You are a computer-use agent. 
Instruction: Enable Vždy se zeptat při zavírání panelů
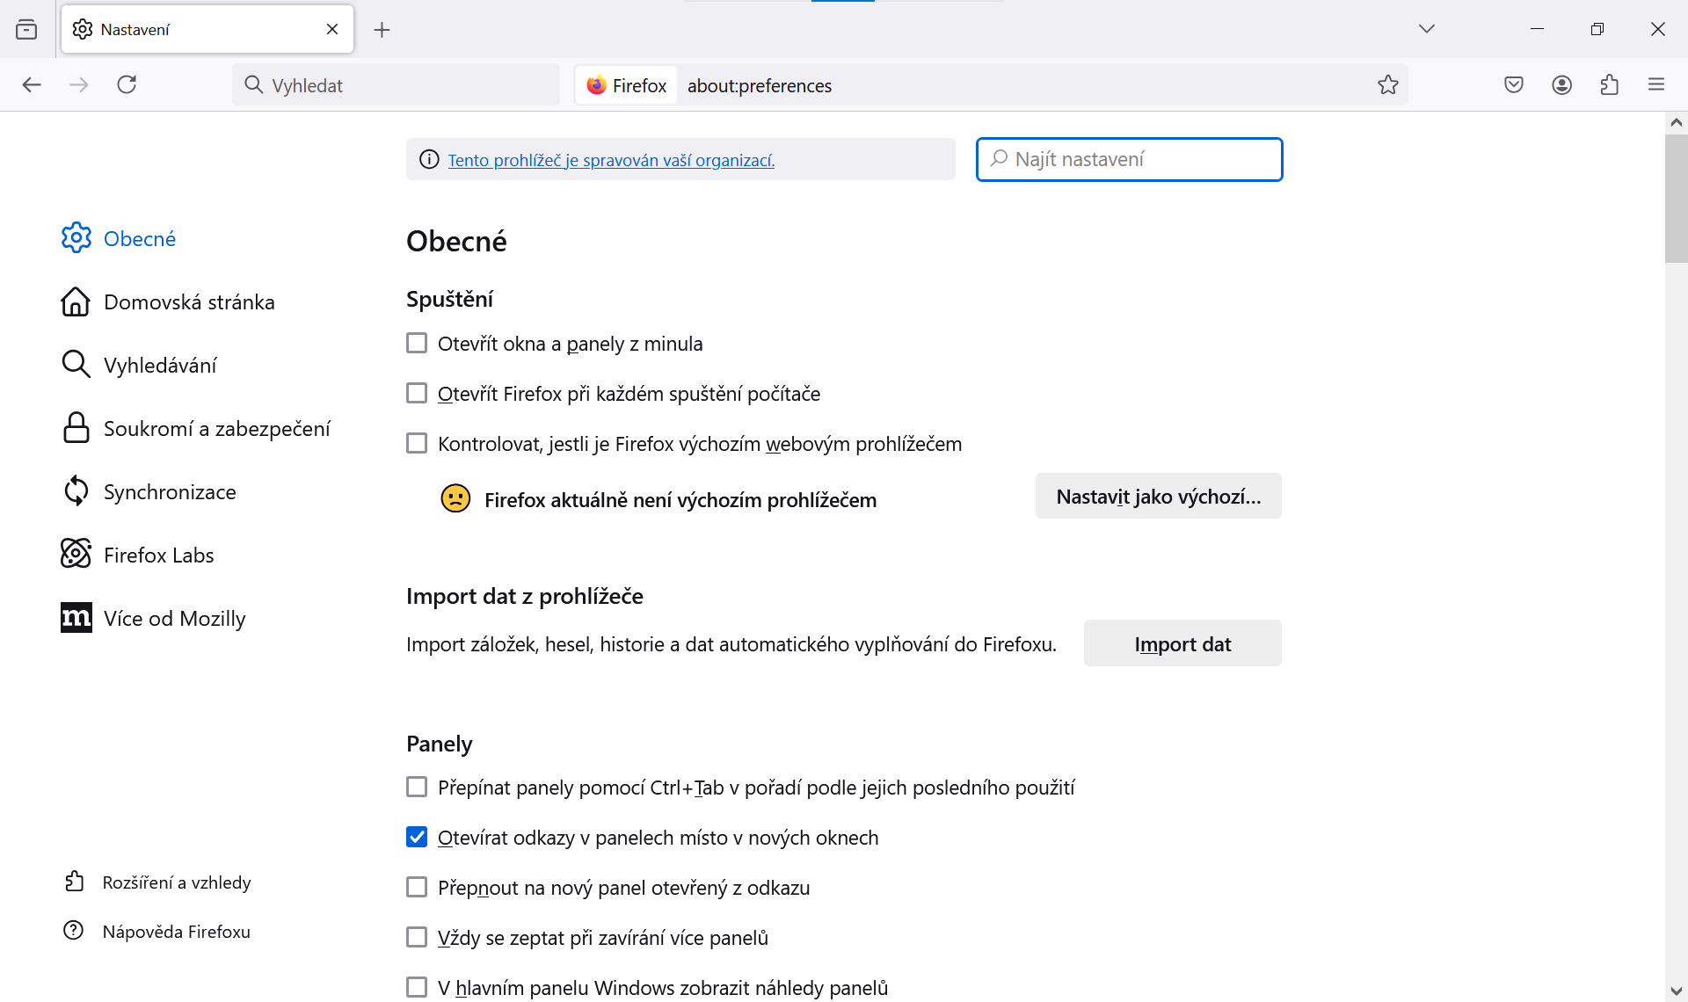click(417, 937)
